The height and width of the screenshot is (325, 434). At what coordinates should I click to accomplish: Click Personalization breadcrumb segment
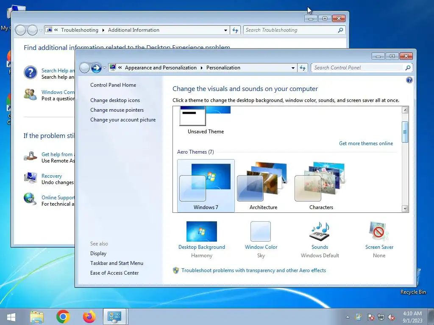click(x=223, y=68)
